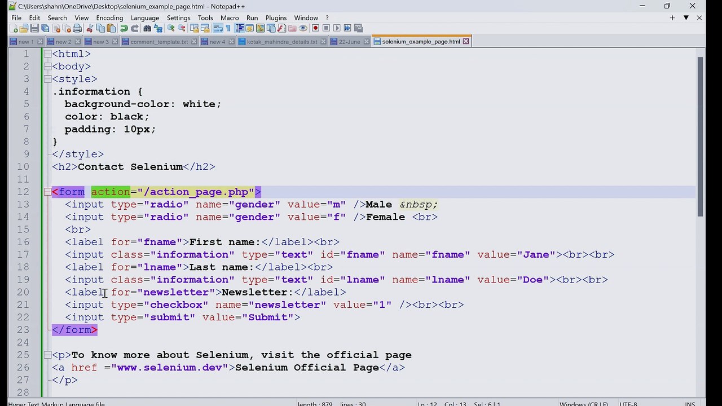The image size is (722, 406).
Task: Toggle the Document List panel icon
Action: click(271, 28)
